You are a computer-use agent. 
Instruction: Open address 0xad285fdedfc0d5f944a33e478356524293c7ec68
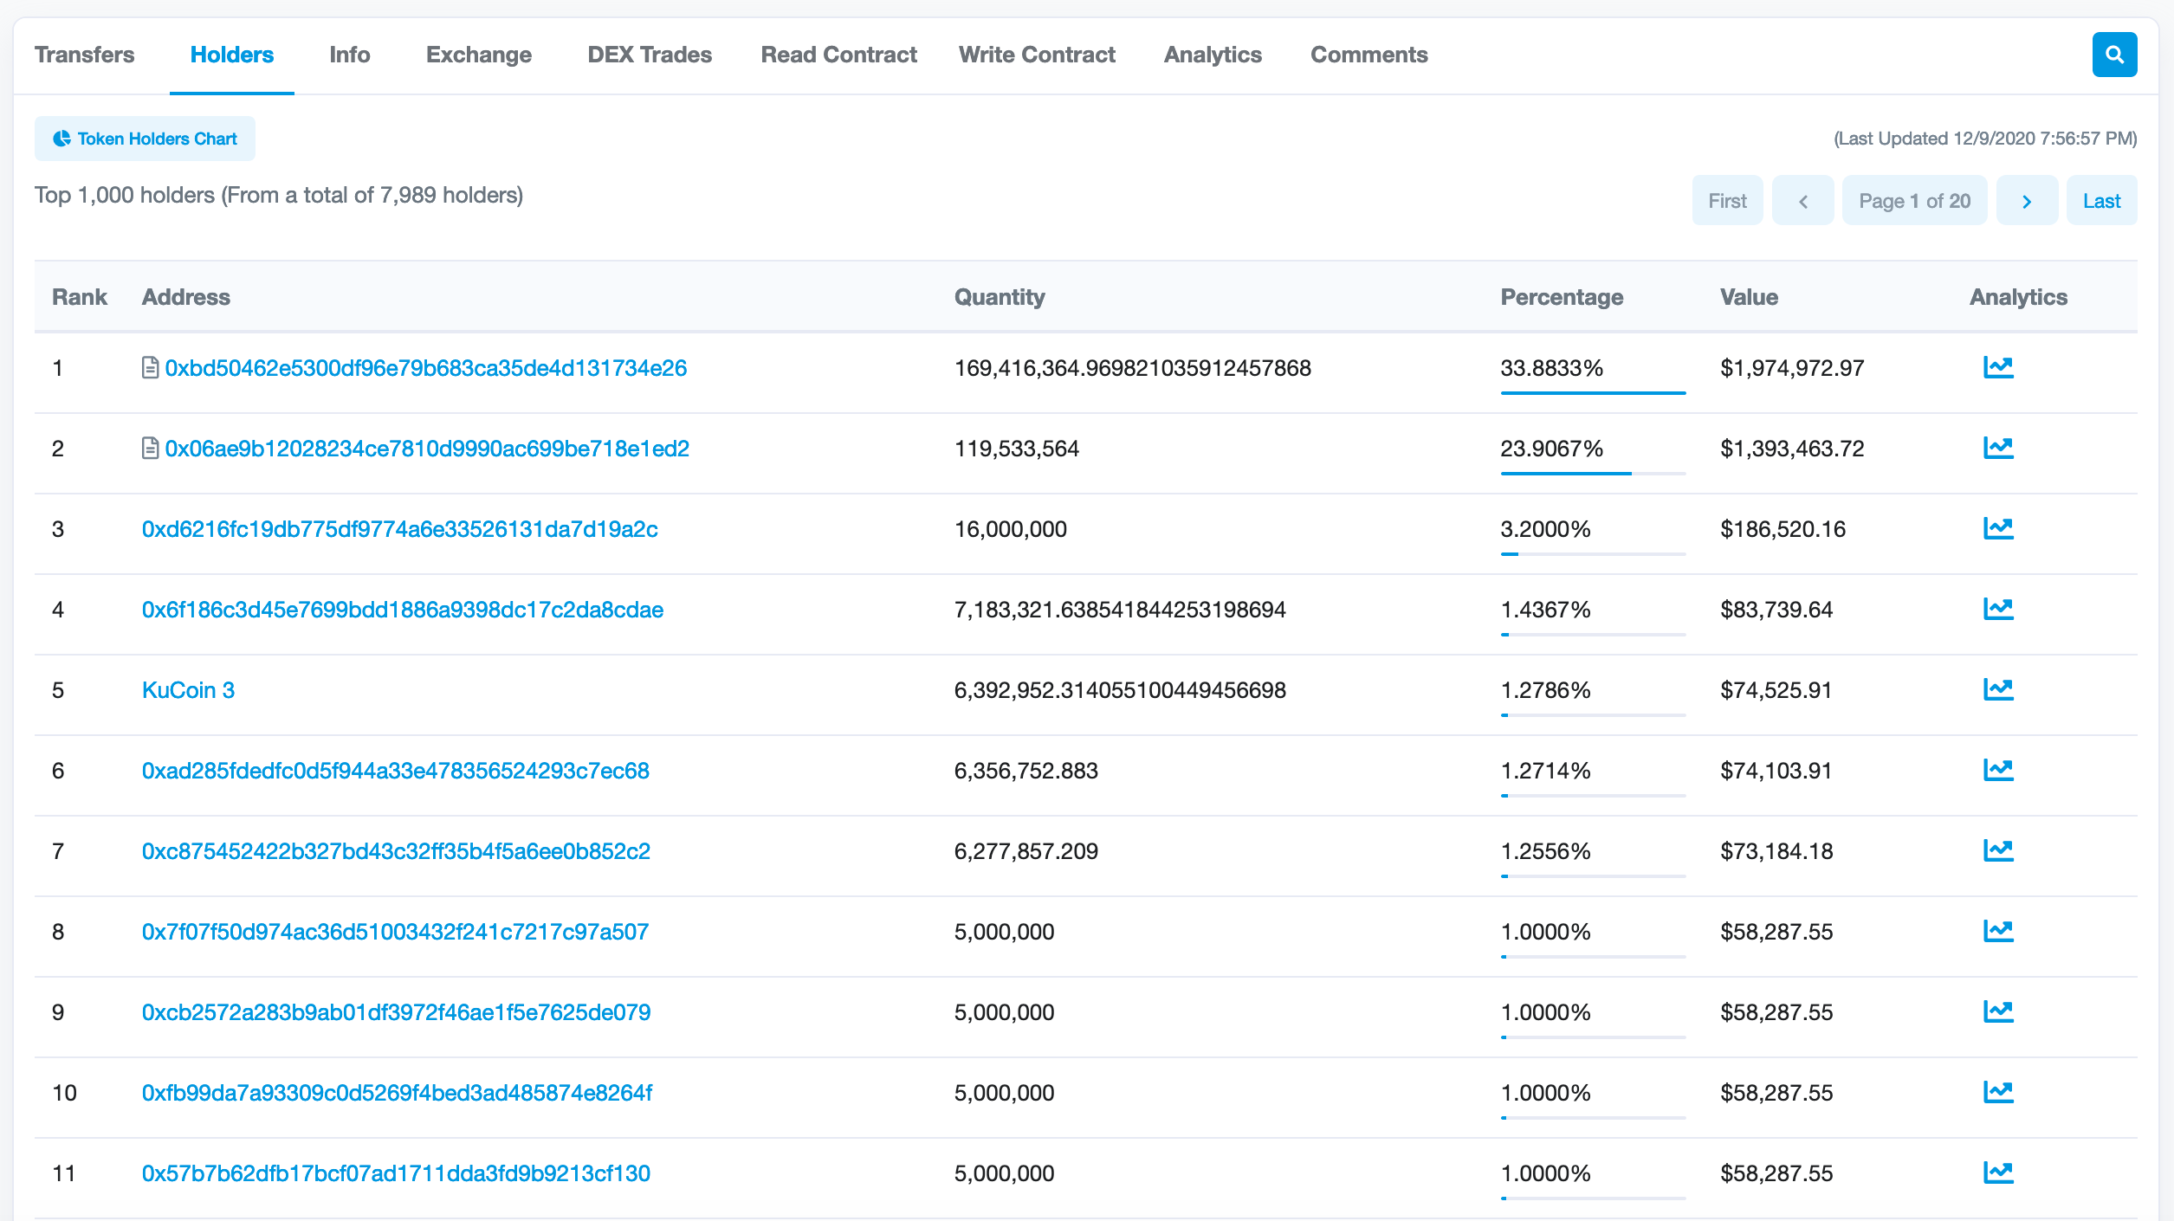tap(396, 771)
